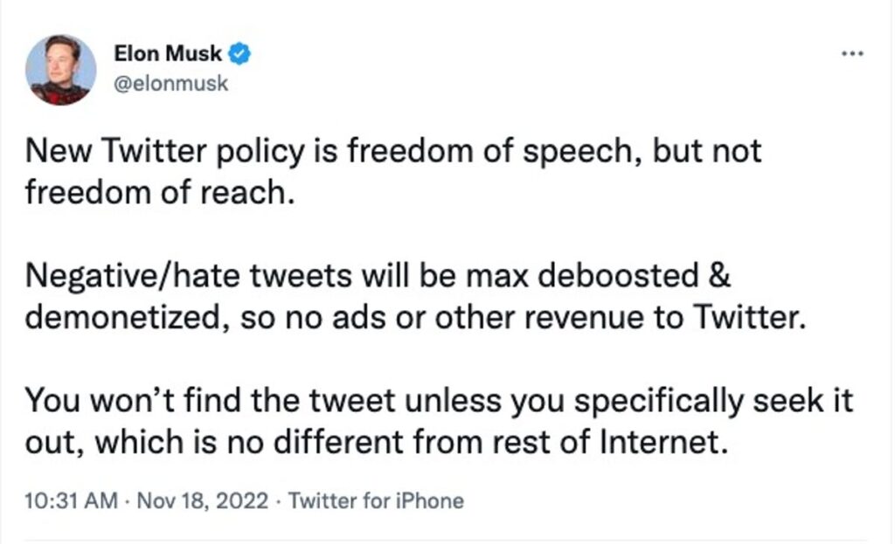This screenshot has width=895, height=544.
Task: Select the "freedom of reach." line
Action: tap(160, 192)
